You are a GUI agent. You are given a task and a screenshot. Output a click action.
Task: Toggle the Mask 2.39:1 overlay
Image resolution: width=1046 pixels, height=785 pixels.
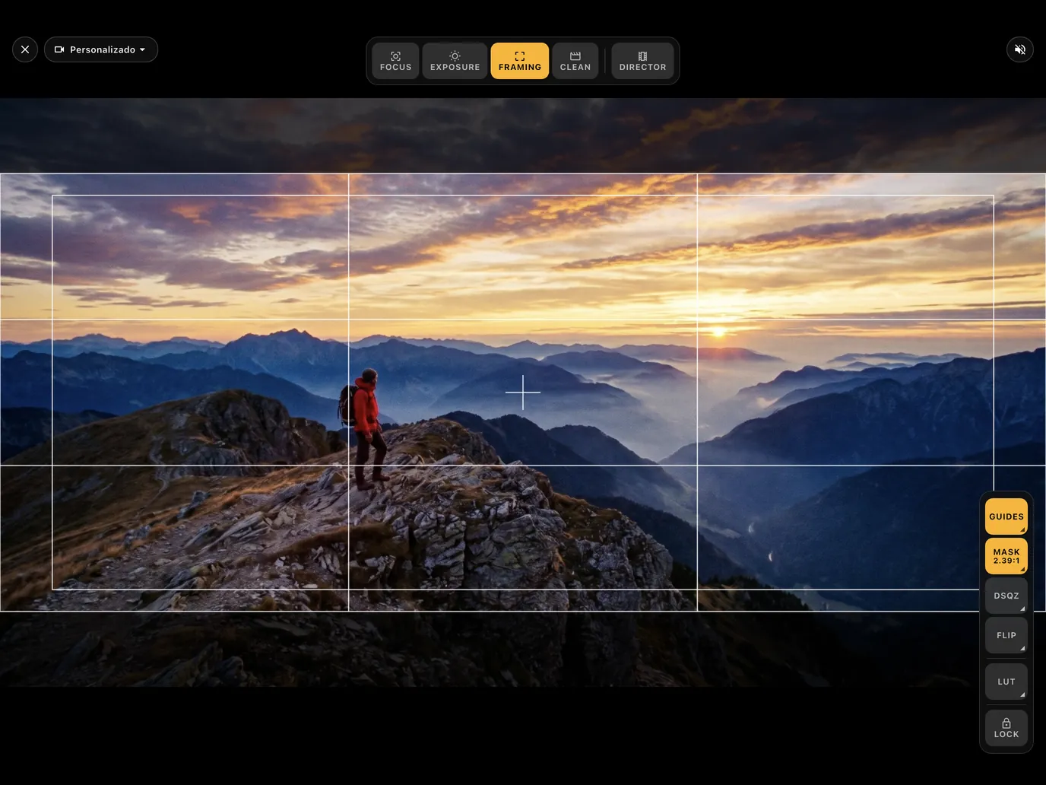pos(1006,556)
